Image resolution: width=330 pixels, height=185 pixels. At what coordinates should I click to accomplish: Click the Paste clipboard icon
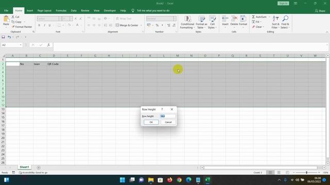pyautogui.click(x=6, y=20)
